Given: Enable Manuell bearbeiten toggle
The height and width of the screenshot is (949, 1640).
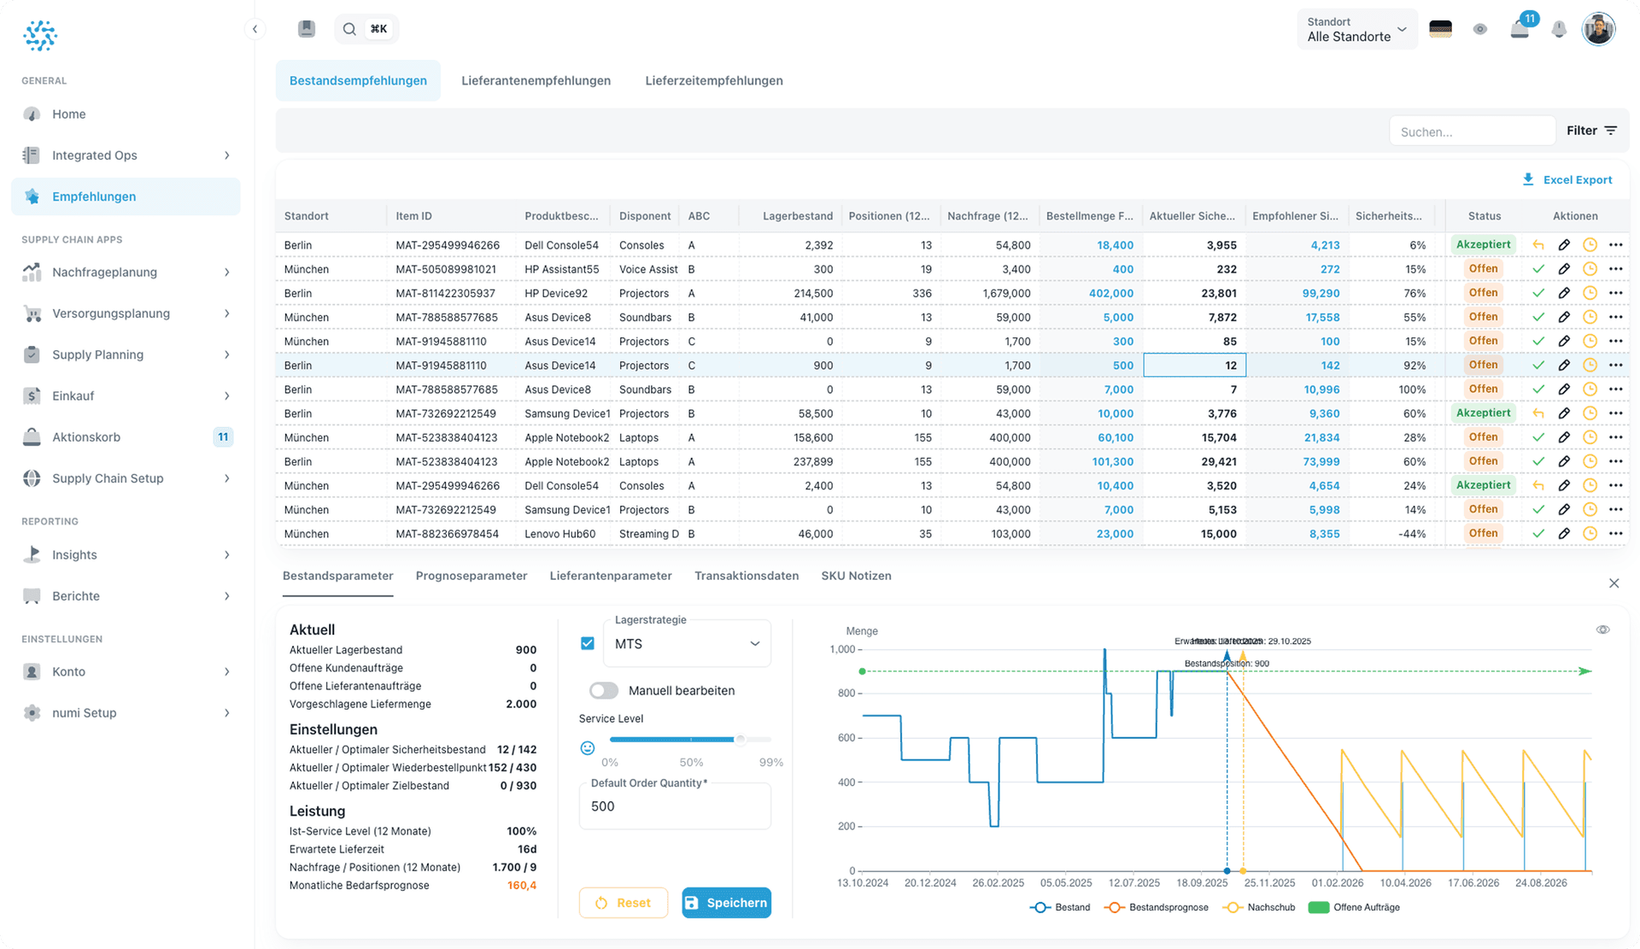Looking at the screenshot, I should (x=603, y=690).
